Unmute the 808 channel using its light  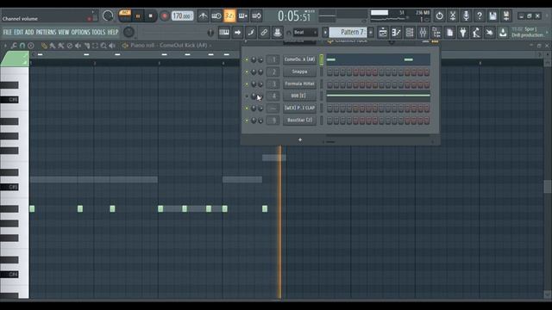[x=247, y=96]
